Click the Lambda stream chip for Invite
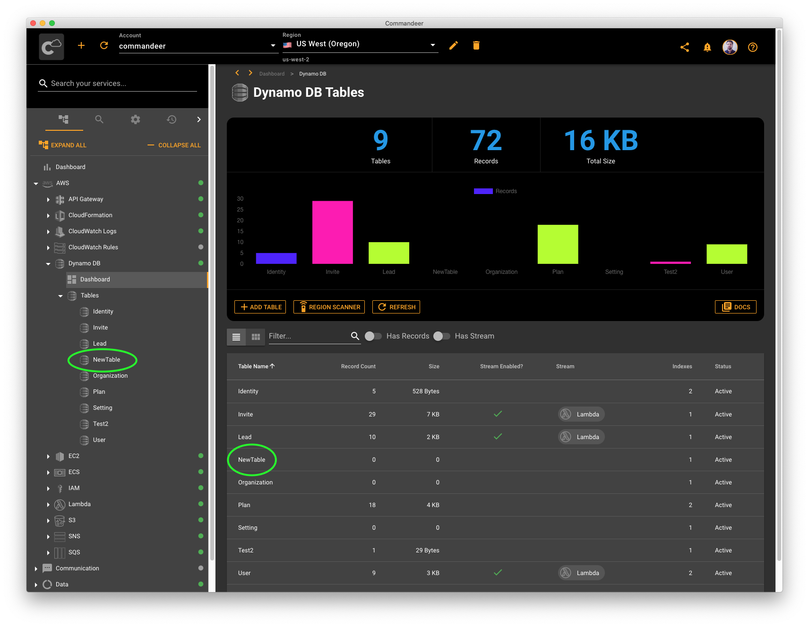The height and width of the screenshot is (627, 809). click(x=581, y=414)
